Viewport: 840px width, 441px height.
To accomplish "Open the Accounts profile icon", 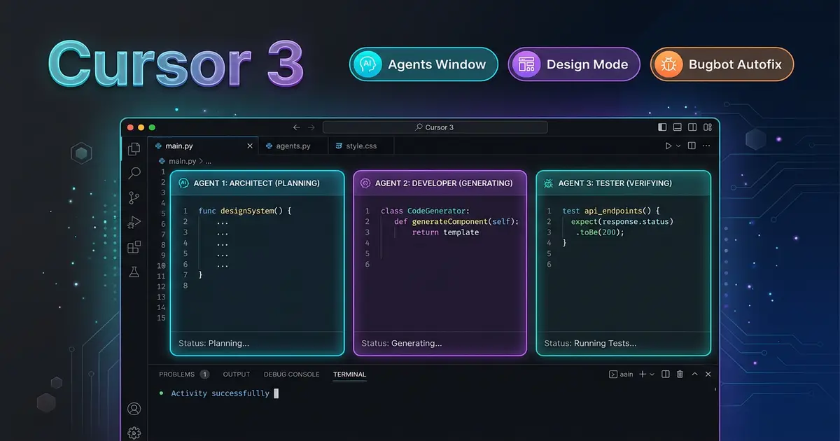I will (x=134, y=409).
